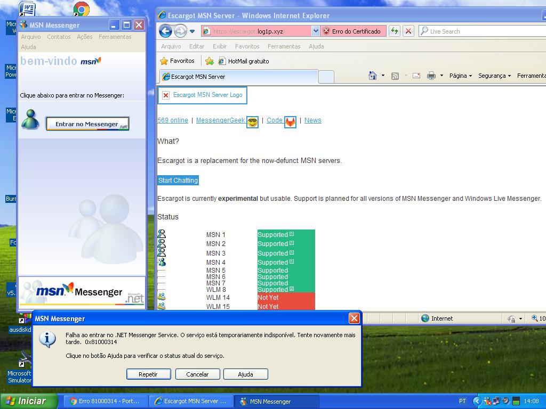Switch to Escargot MSN Server taskbar button

click(190, 401)
